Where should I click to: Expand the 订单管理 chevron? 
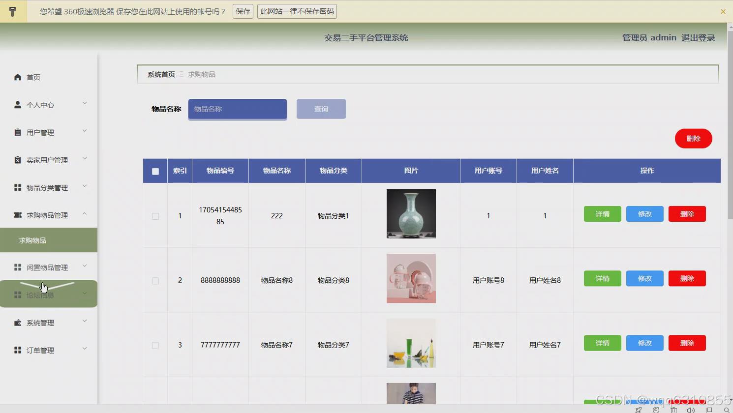[x=85, y=349]
